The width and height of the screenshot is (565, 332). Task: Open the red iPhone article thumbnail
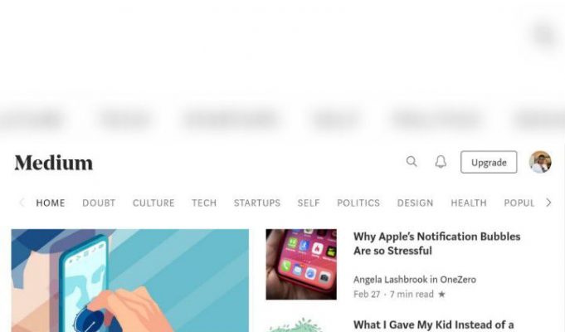[x=301, y=264]
